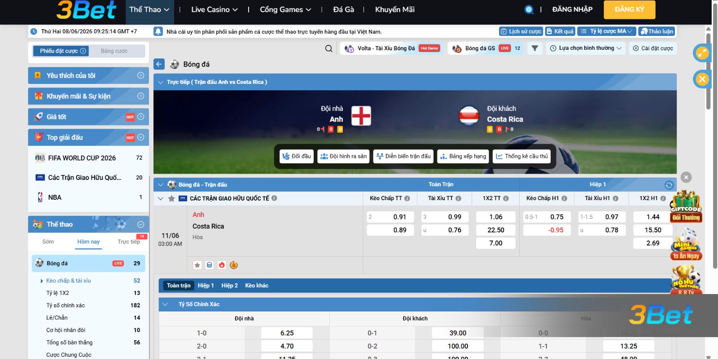
Task: Open Thống kê cầu thủ view
Action: tap(522, 156)
